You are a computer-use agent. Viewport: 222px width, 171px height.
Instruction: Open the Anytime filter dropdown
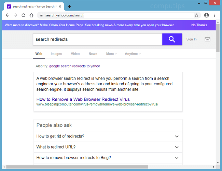133,54
